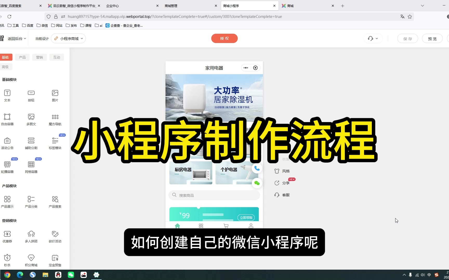Add a 文本 text module
Image resolution: width=449 pixels, height=280 pixels.
pyautogui.click(x=7, y=96)
